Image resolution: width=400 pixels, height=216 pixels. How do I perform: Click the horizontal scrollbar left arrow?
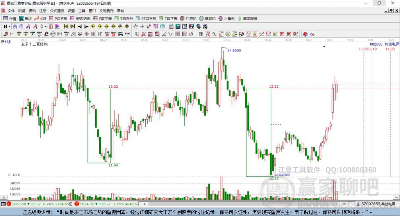click(145, 204)
